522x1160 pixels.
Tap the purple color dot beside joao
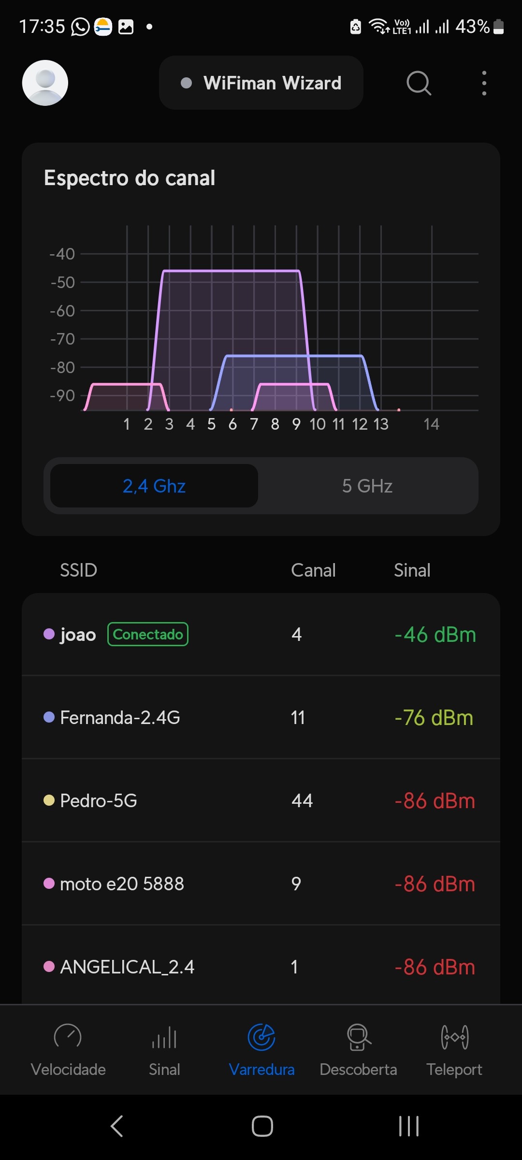point(49,634)
